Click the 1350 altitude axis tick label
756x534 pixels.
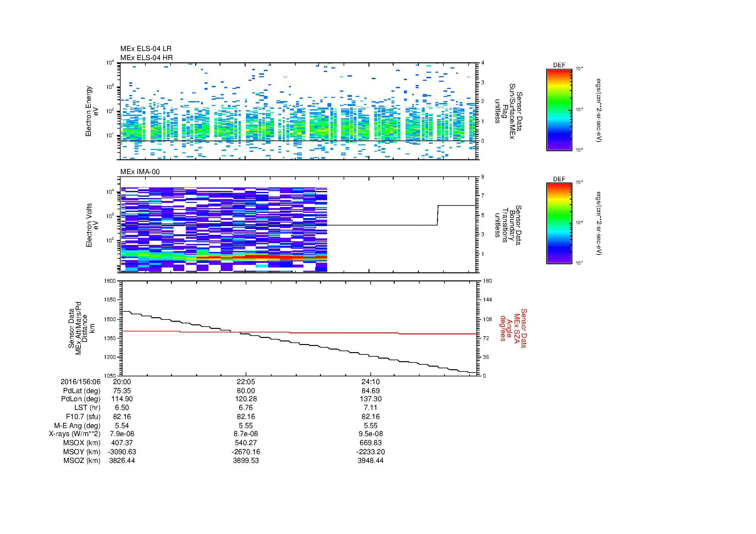(x=110, y=338)
